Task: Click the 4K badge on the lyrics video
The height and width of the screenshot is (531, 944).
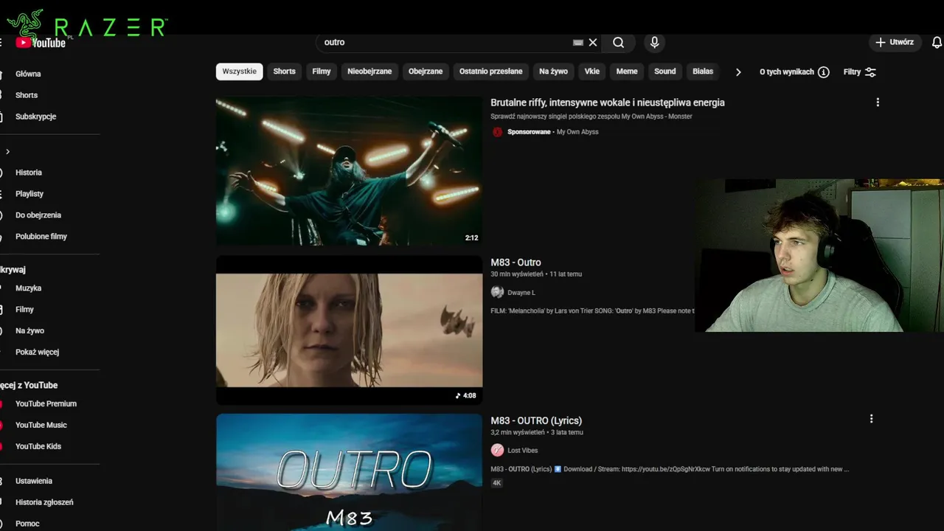Action: tap(497, 483)
